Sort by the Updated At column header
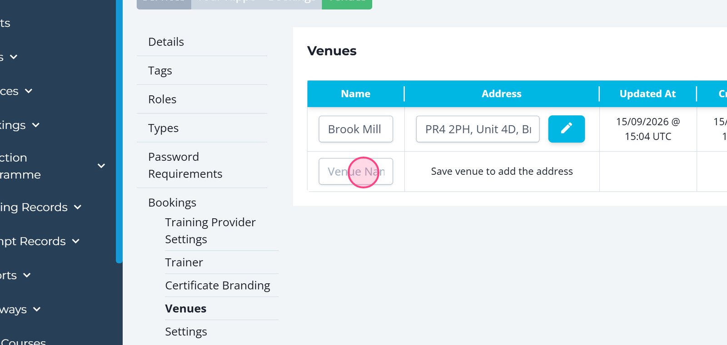The image size is (727, 345). pyautogui.click(x=647, y=94)
